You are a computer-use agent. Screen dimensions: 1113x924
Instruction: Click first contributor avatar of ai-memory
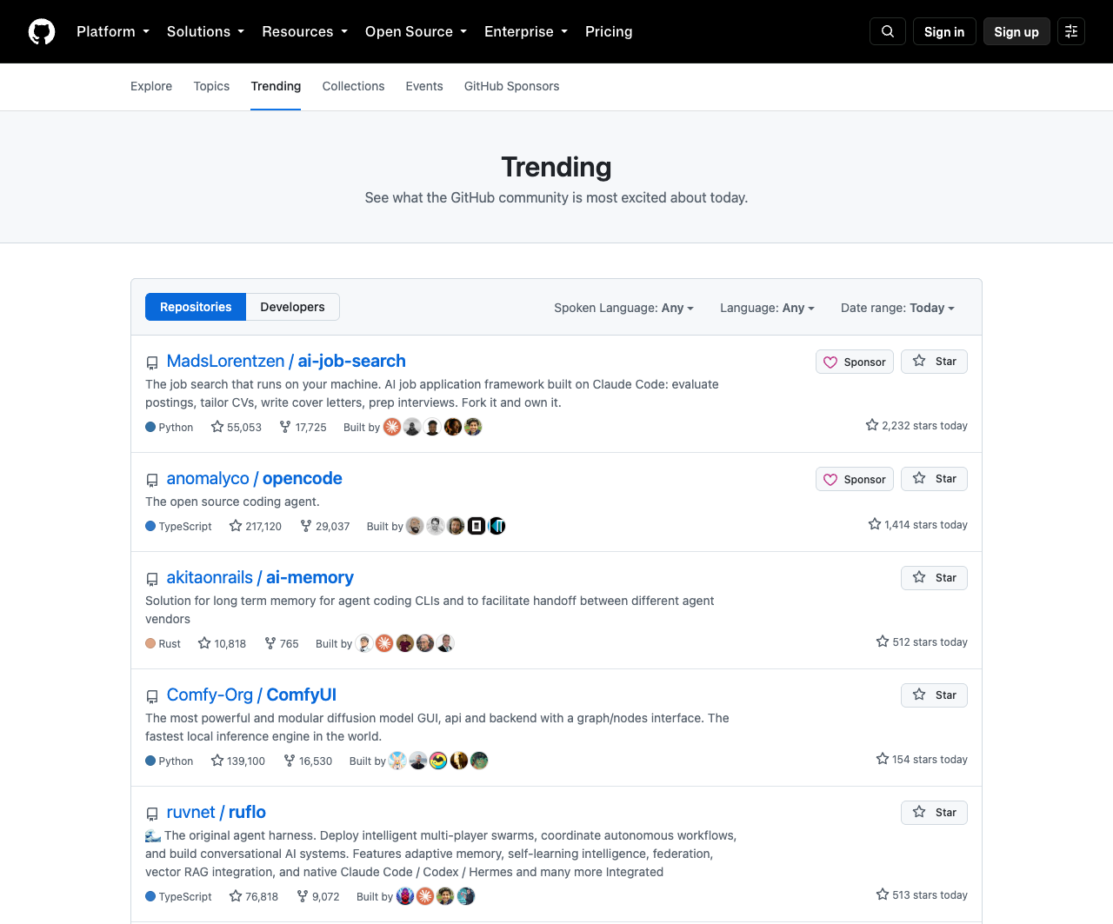coord(364,643)
